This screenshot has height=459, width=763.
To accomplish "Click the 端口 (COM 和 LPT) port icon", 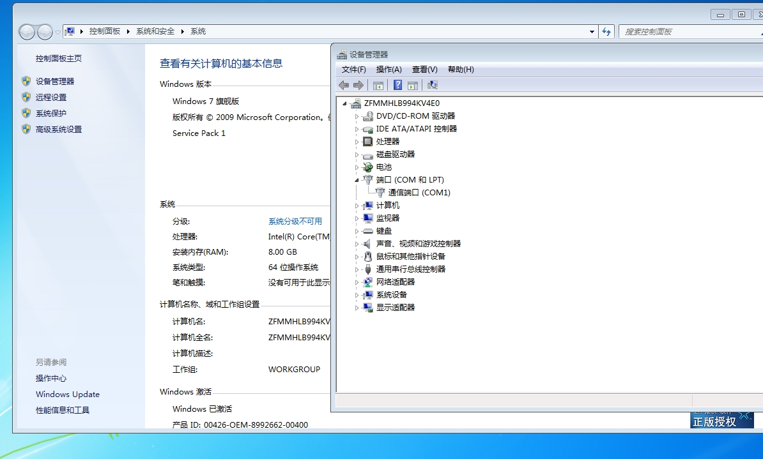I will [368, 180].
